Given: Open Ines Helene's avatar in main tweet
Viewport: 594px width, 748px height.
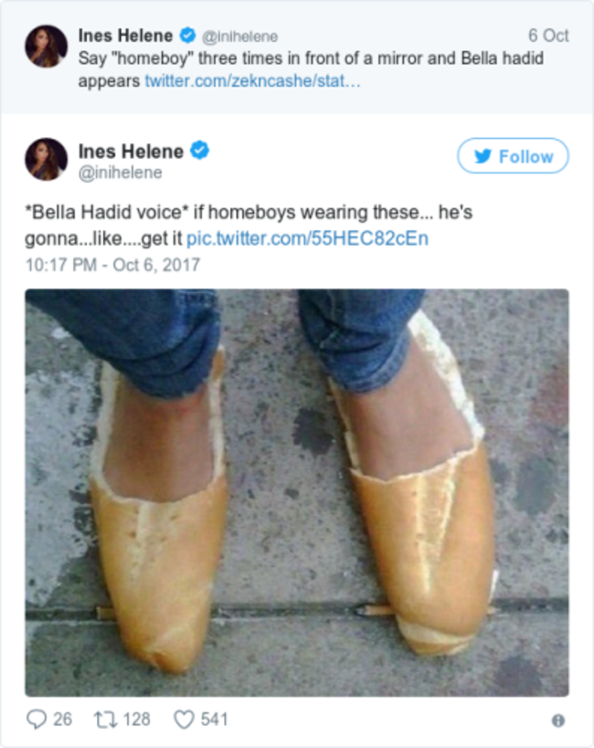Looking at the screenshot, I should [47, 159].
